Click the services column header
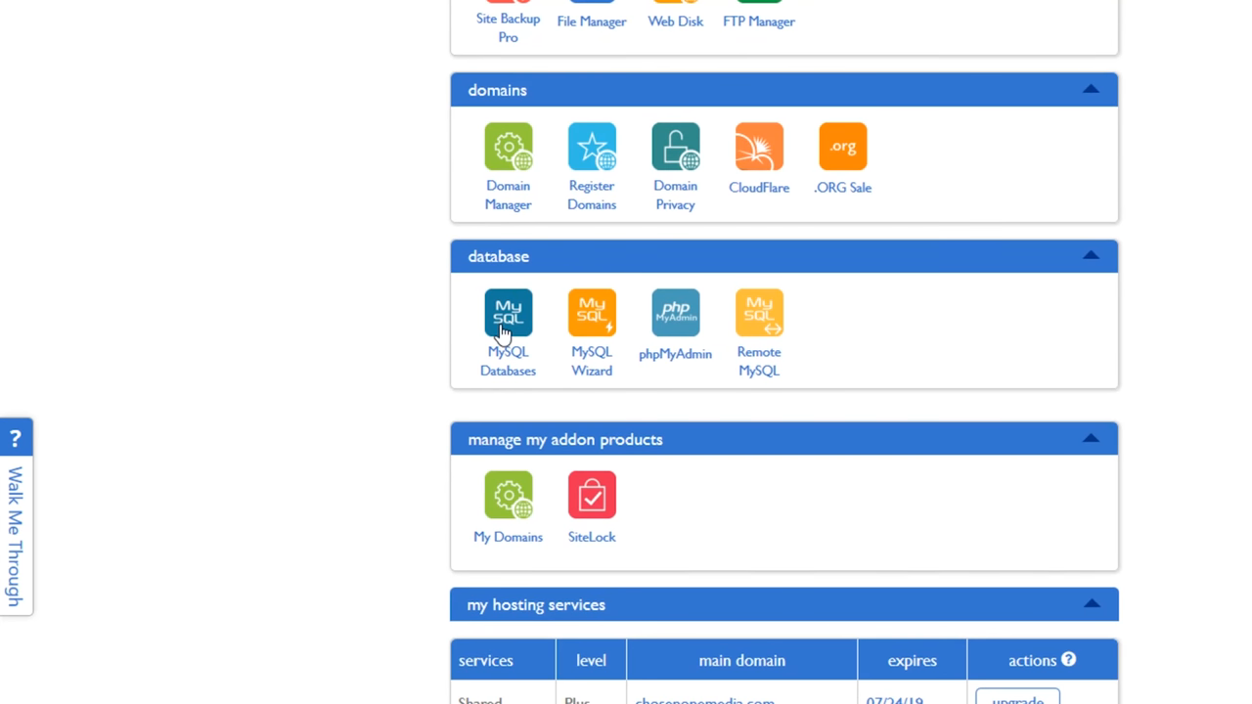Viewport: 1252px width, 704px height. (503, 660)
